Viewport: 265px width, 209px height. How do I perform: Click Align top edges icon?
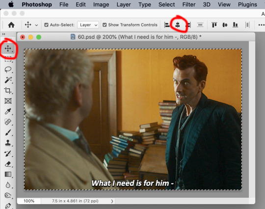click(x=214, y=25)
